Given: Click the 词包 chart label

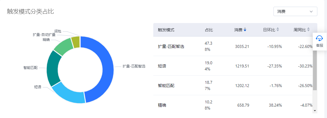Looking at the screenshot, I should point(58,31).
